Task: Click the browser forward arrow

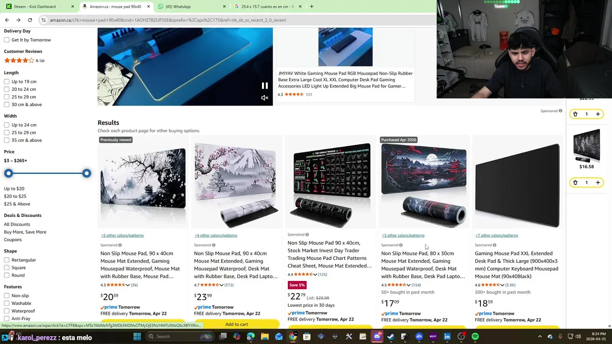Action: [x=18, y=20]
